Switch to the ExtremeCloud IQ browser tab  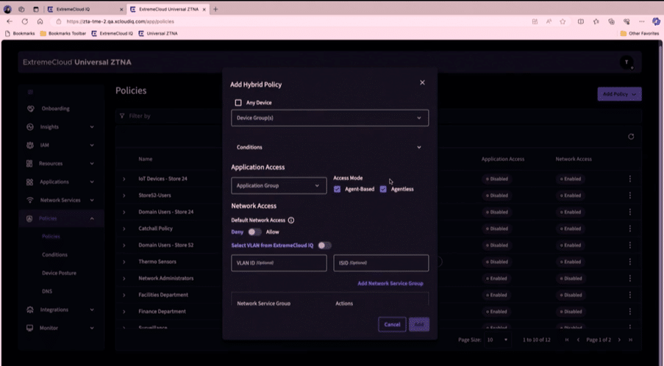(x=85, y=9)
